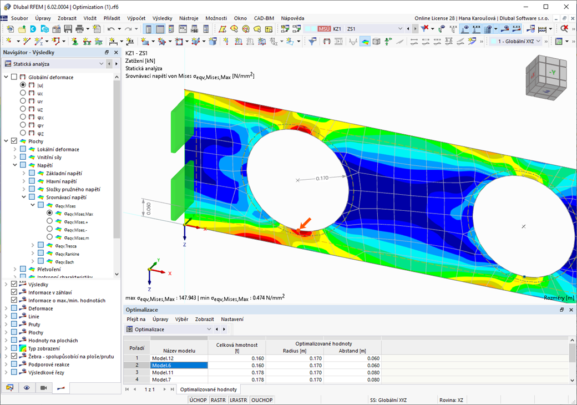Collapse the Srovnávací napětí tree node
This screenshot has width=577, height=405.
click(x=24, y=197)
